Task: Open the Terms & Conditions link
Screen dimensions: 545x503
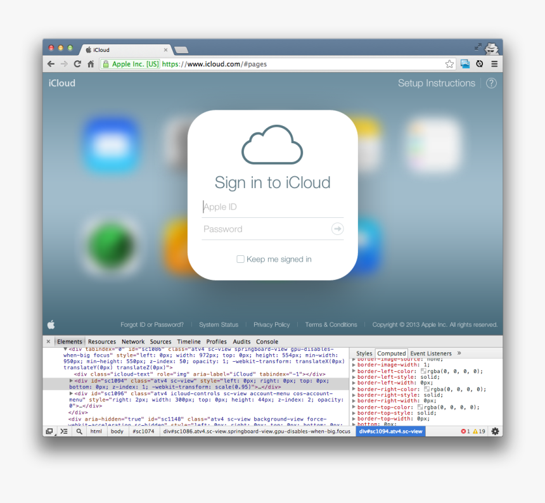Action: (x=331, y=324)
